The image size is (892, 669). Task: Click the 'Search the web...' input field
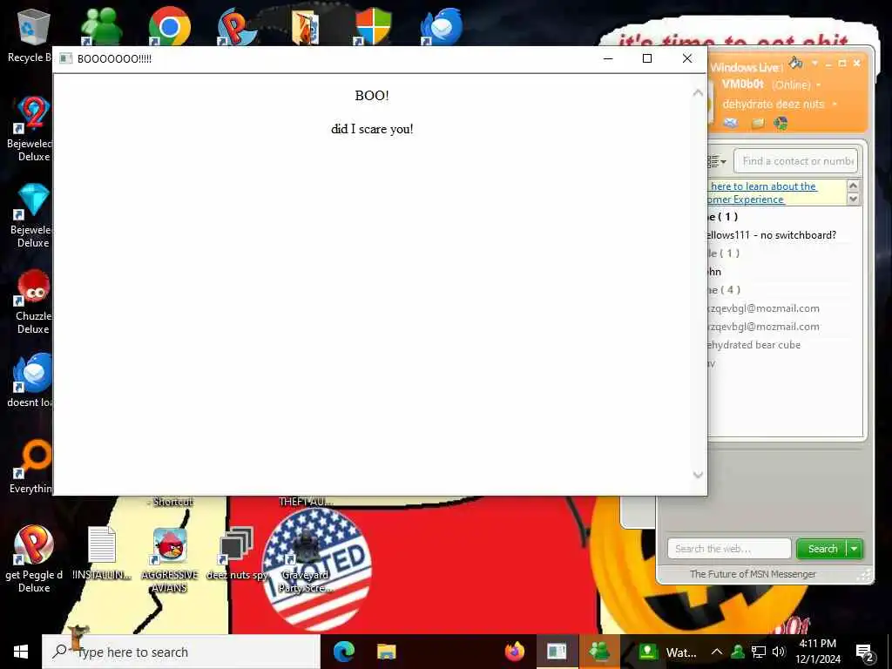(x=729, y=549)
